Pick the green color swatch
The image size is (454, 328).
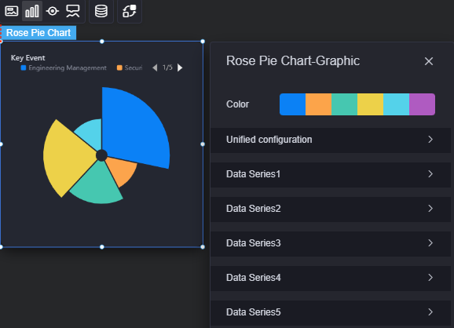pyautogui.click(x=344, y=104)
